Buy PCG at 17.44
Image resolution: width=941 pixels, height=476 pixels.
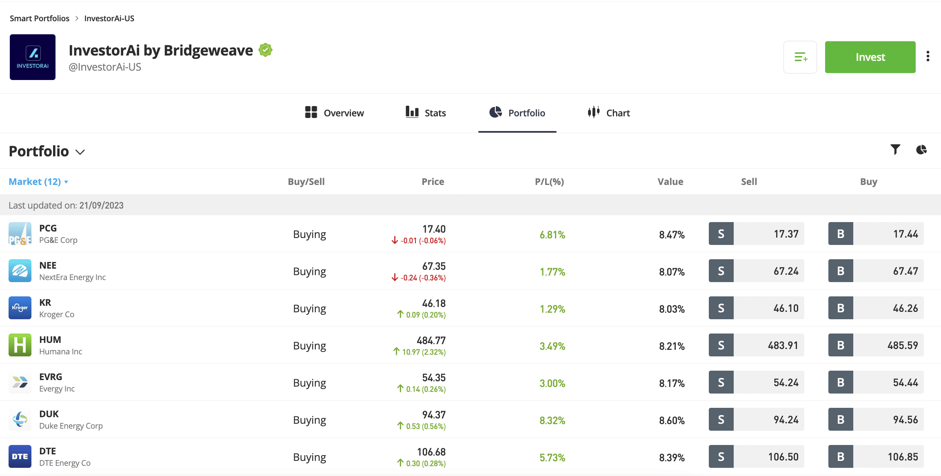point(876,234)
